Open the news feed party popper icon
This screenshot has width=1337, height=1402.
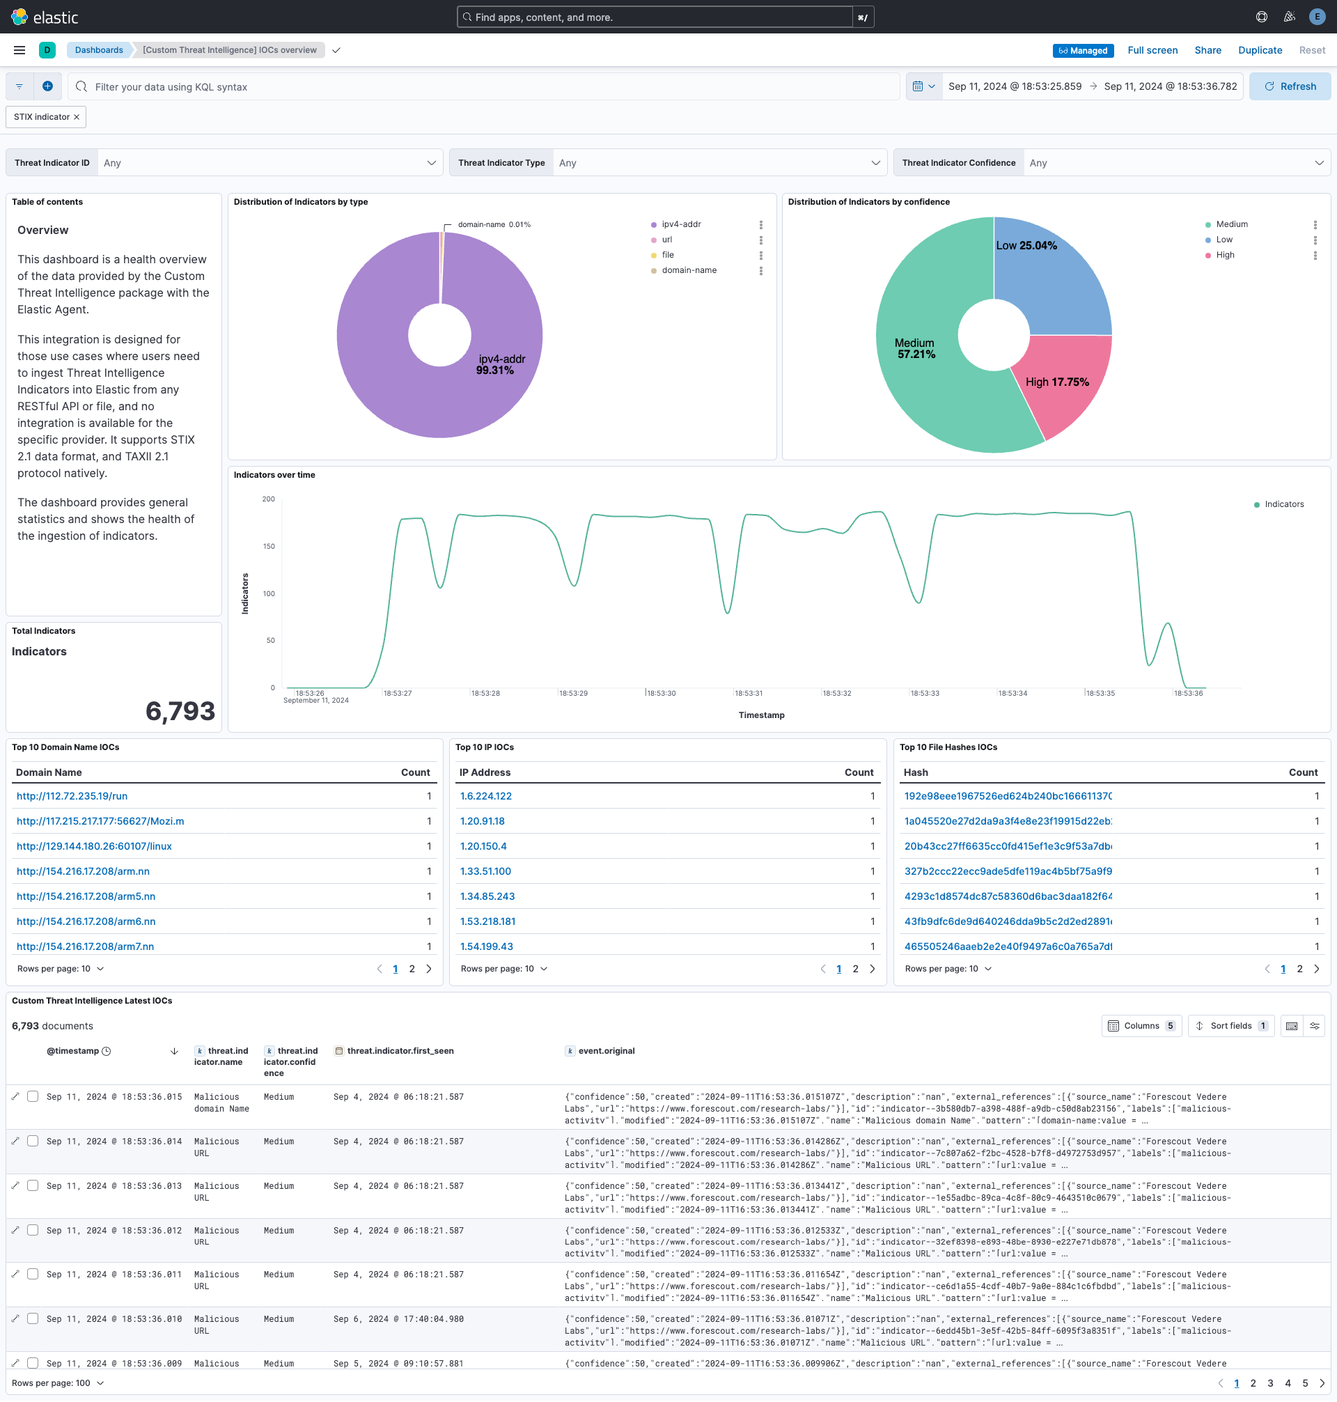point(1289,17)
